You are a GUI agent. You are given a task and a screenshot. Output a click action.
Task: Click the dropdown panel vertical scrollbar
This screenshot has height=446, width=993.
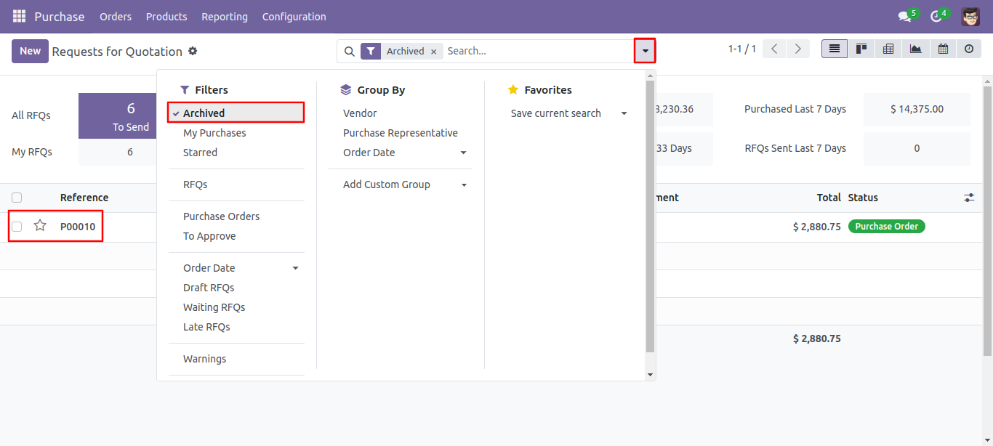tap(650, 216)
